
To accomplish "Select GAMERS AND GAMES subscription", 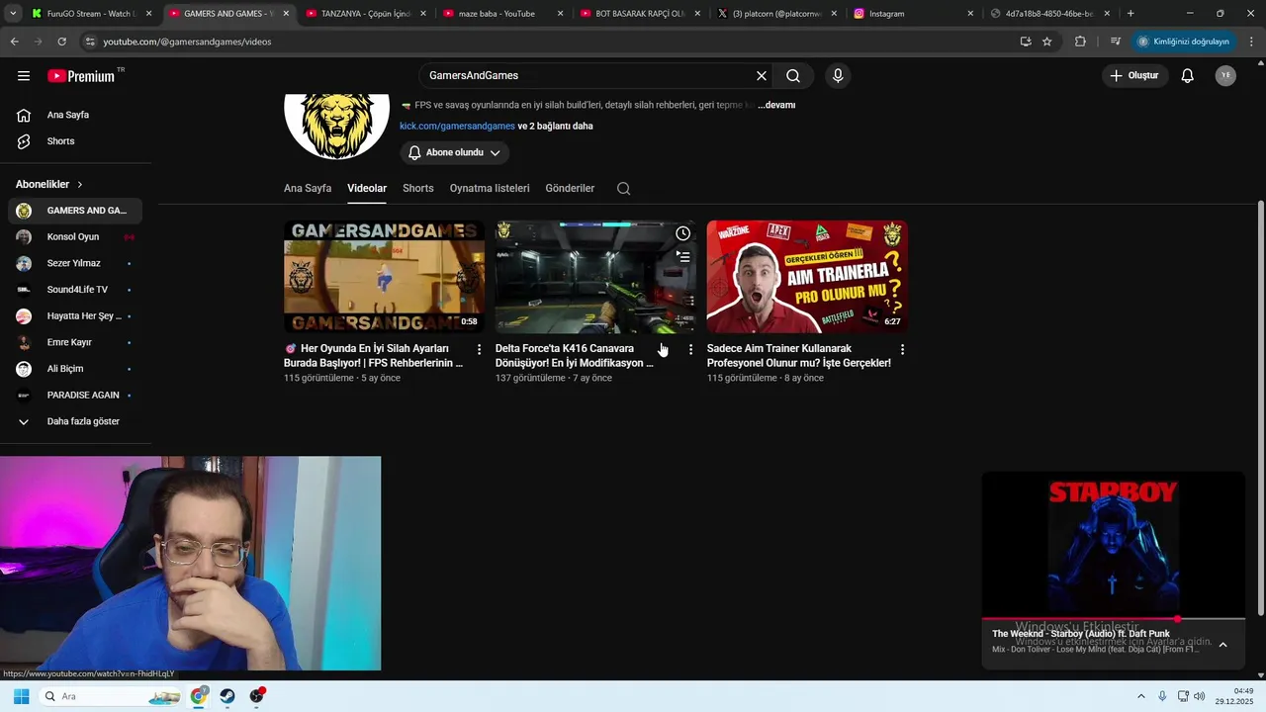I will click(75, 211).
